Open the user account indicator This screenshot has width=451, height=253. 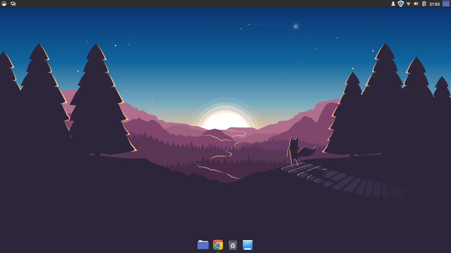tap(393, 4)
